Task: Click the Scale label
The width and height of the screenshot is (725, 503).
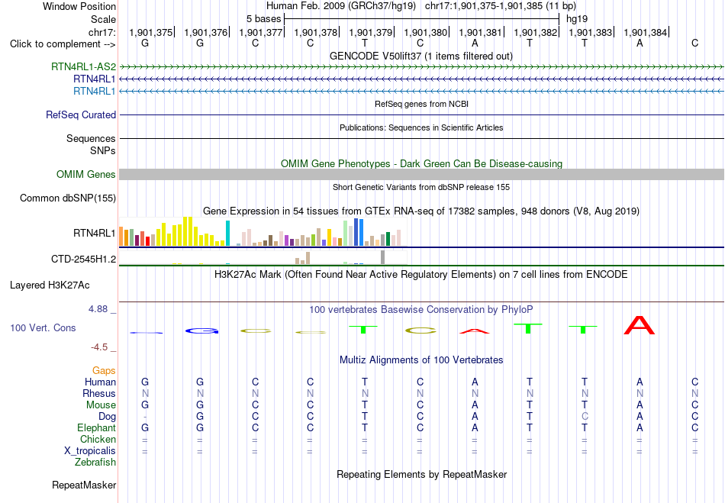Action: [103, 19]
